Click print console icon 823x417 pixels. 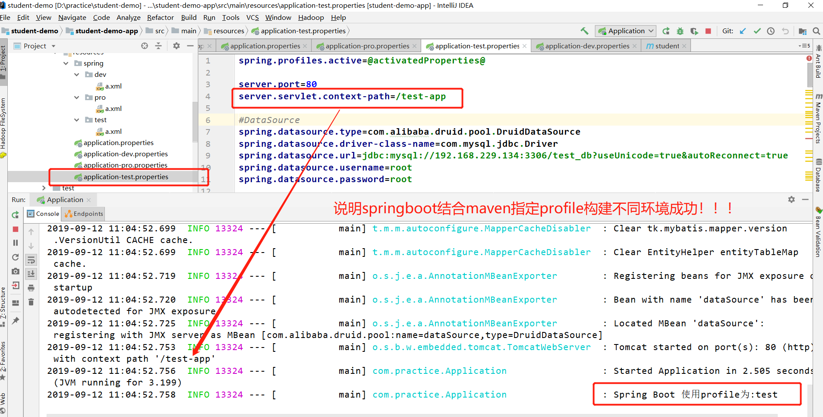pos(31,287)
